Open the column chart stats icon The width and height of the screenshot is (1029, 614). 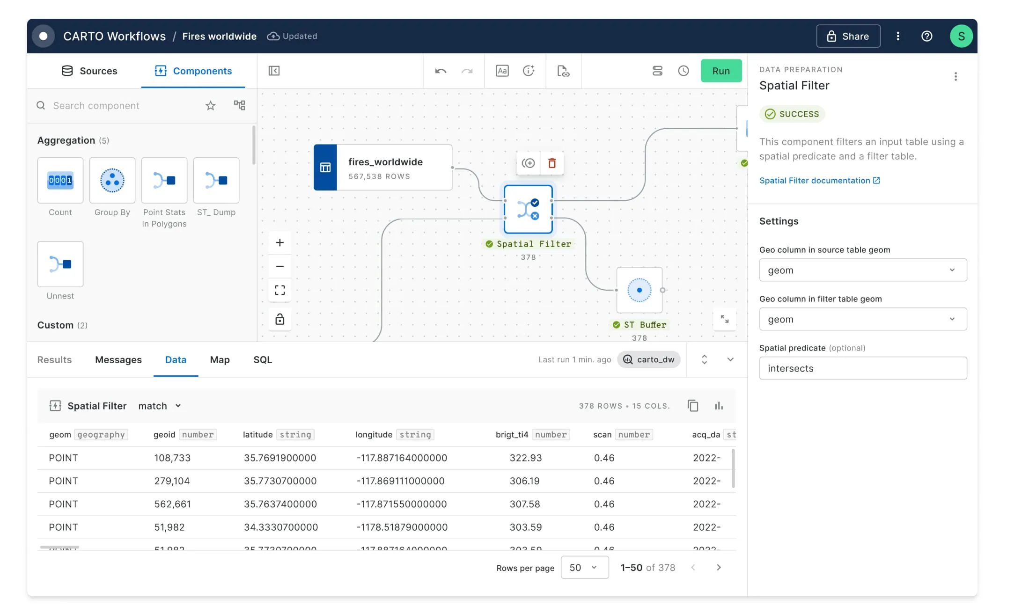(x=719, y=406)
